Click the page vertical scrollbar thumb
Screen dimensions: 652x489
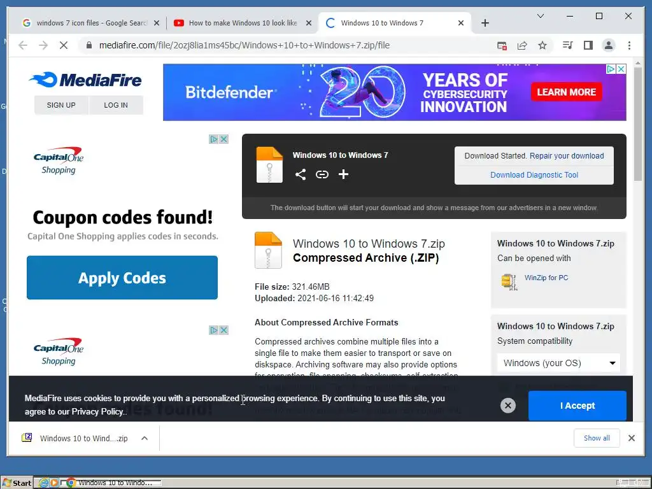tap(638, 124)
